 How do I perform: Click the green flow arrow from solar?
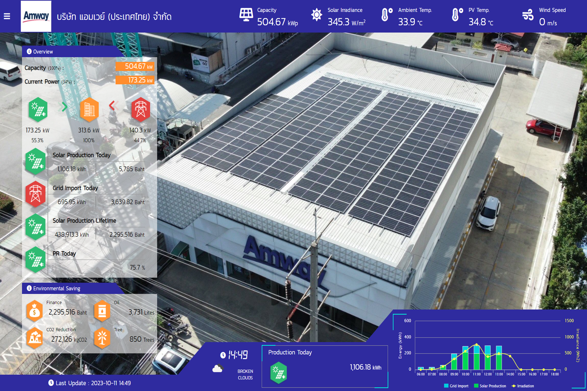tap(63, 106)
